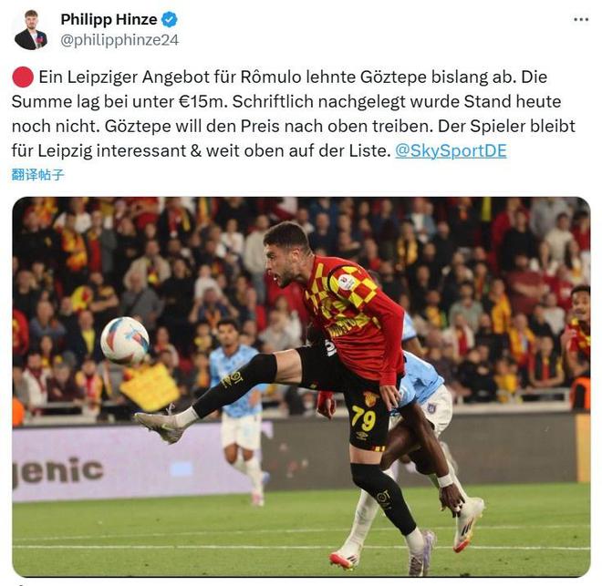Open the Philipp Hinze display name
602x586 pixels.
[x=109, y=19]
